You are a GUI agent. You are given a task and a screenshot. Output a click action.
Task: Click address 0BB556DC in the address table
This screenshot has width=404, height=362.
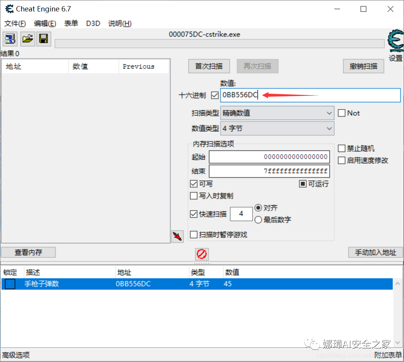(133, 284)
